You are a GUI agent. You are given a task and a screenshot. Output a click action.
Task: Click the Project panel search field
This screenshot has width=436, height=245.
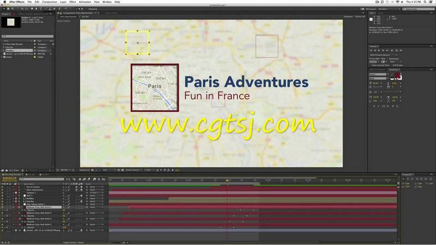pyautogui.click(x=27, y=36)
